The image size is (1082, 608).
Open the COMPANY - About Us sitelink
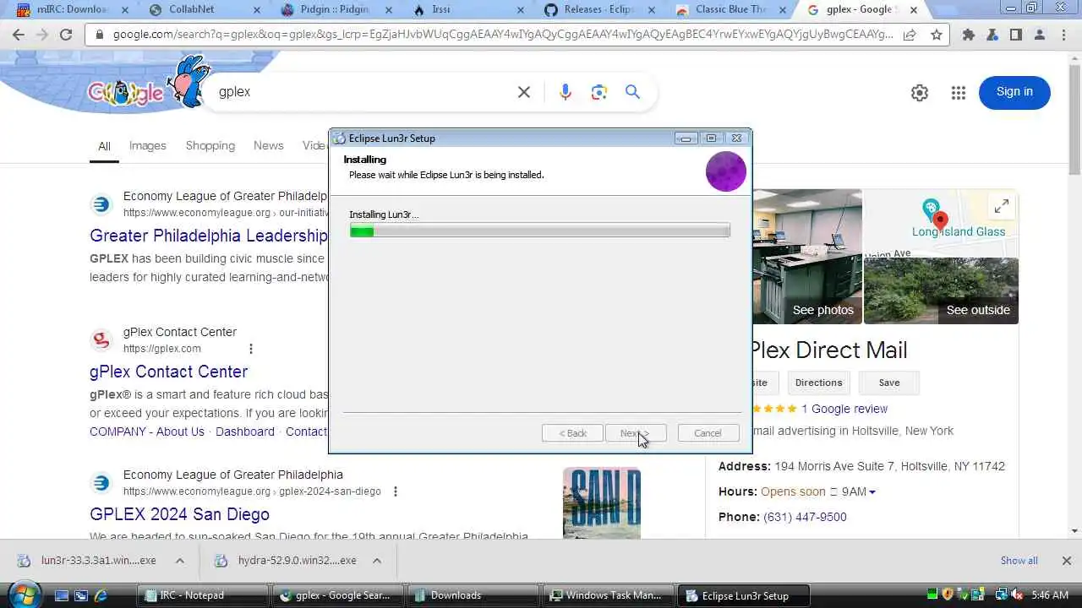147,432
